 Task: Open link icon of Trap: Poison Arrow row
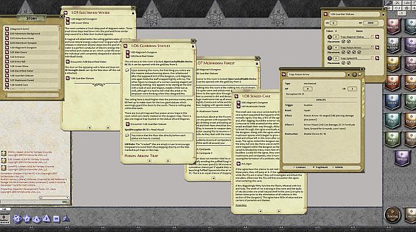pyautogui.click(x=377, y=48)
